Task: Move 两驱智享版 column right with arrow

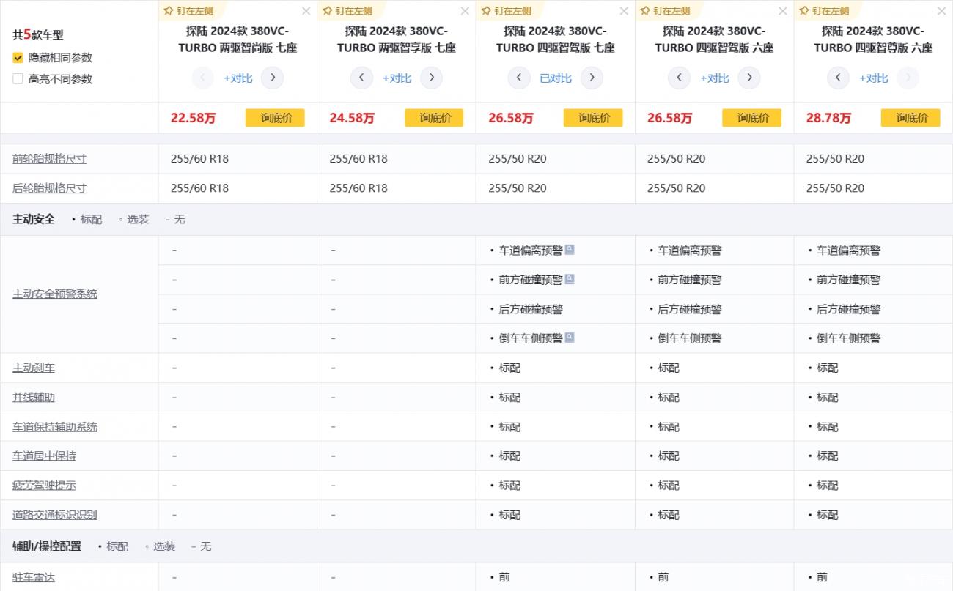Action: pyautogui.click(x=431, y=78)
